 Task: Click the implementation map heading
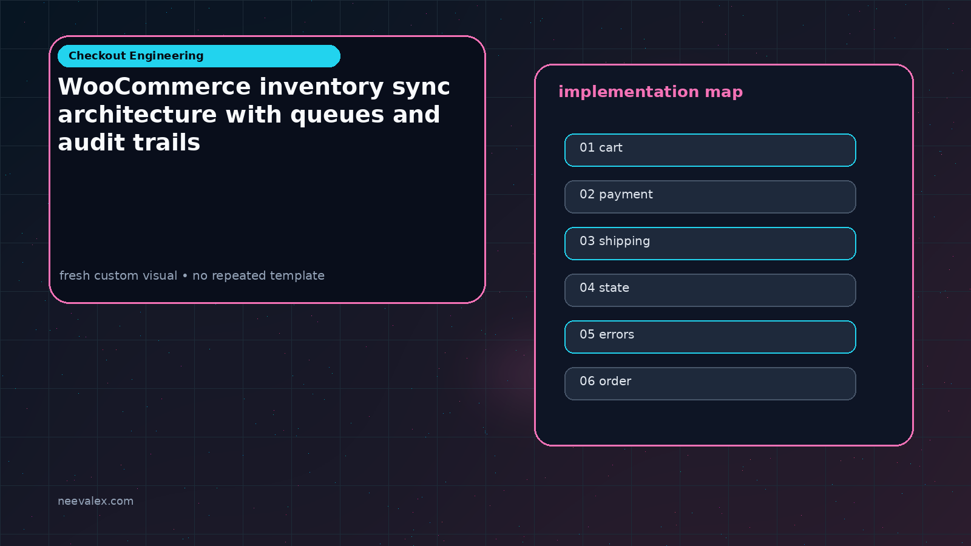coord(651,92)
